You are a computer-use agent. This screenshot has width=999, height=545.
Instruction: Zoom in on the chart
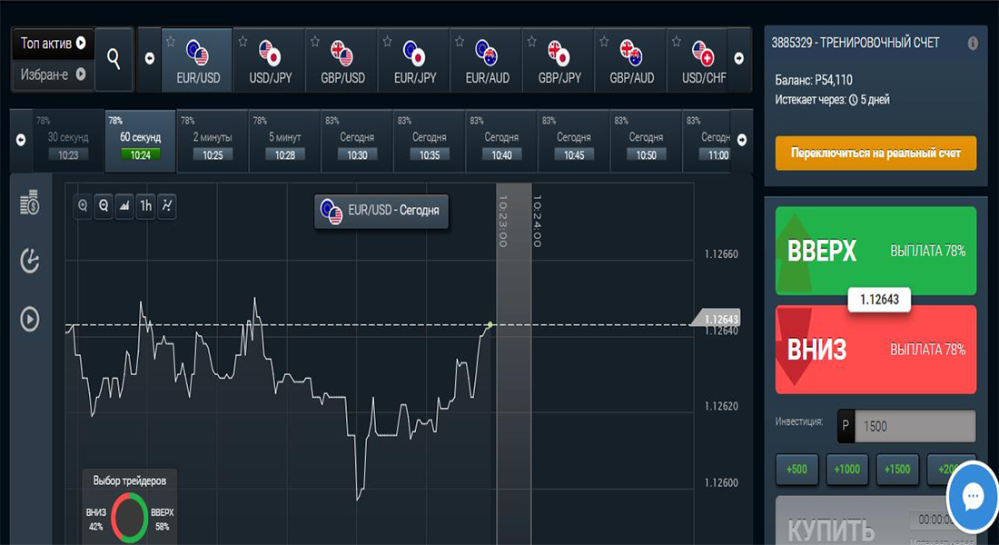point(84,206)
